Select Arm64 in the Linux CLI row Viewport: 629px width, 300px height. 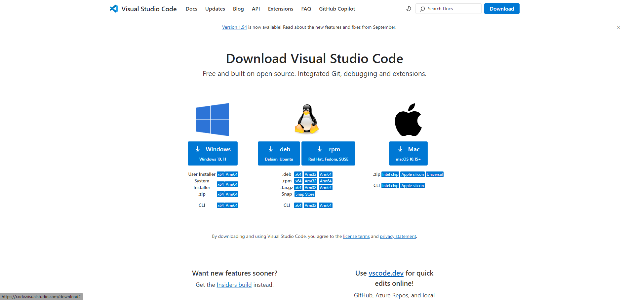pyautogui.click(x=326, y=206)
